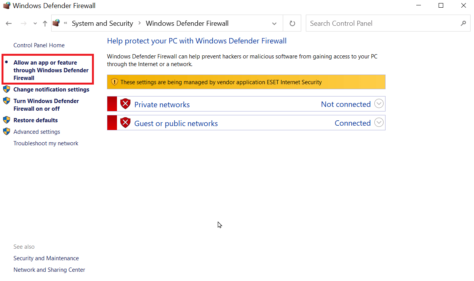Select System and Security in the breadcrumb

coord(102,23)
